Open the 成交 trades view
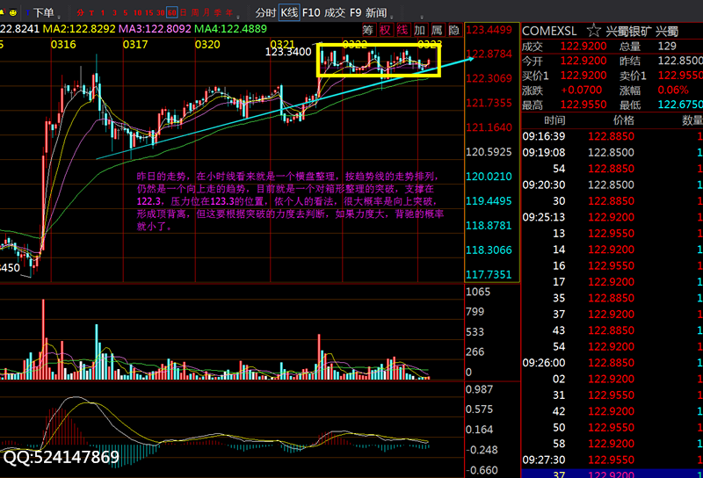The image size is (703, 478). [335, 12]
